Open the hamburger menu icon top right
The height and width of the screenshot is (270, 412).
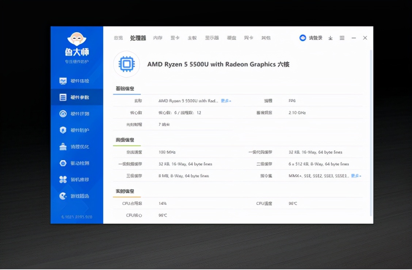coord(342,38)
